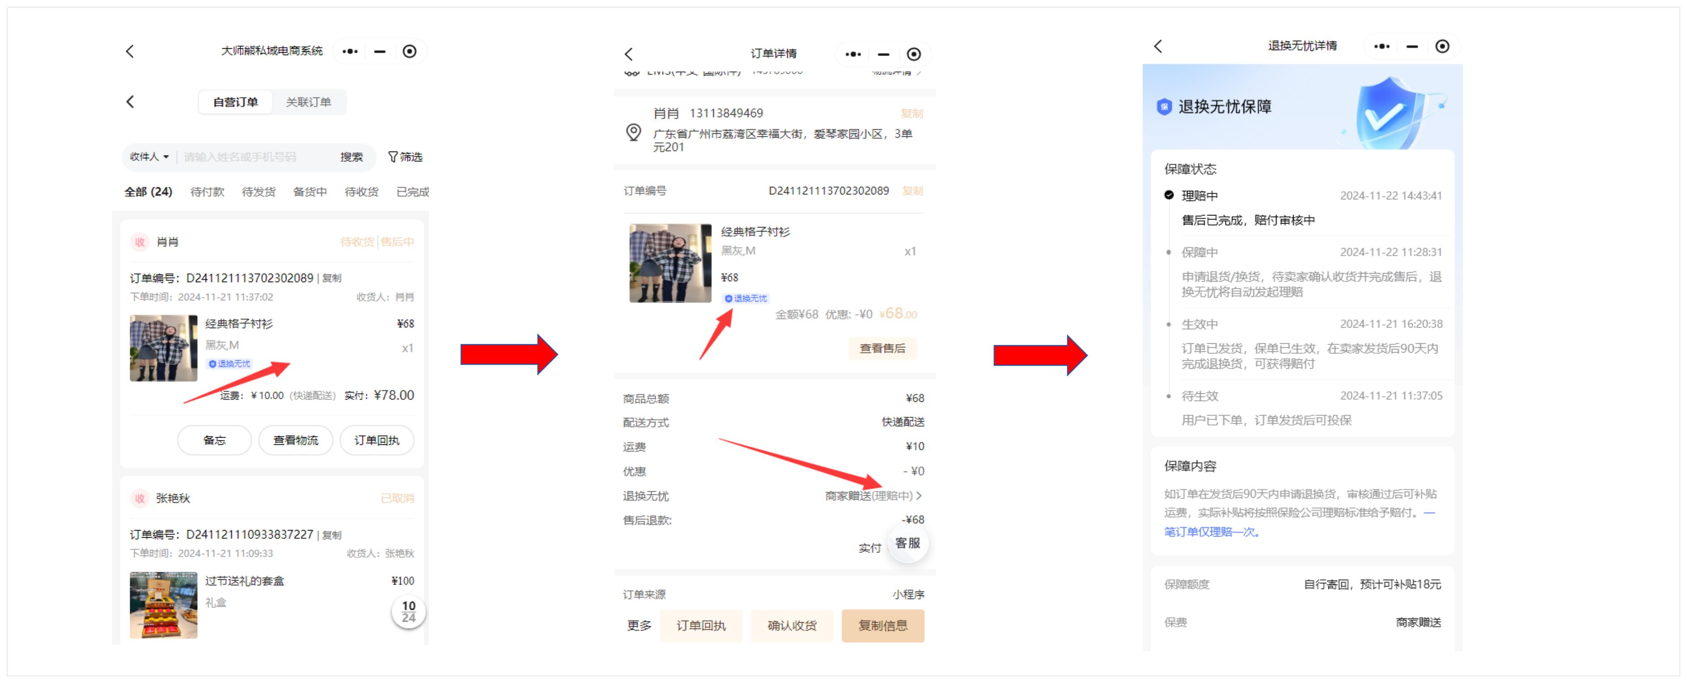1687x683 pixels.
Task: Click the location pin icon beside address
Action: tap(633, 133)
